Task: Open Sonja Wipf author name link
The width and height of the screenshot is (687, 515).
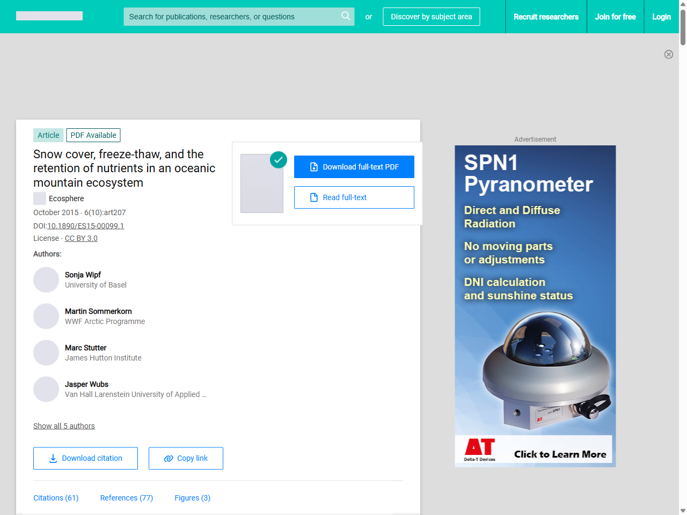Action: pos(83,275)
